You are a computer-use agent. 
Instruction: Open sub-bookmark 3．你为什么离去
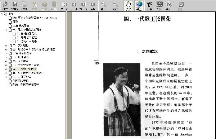coord(27,42)
